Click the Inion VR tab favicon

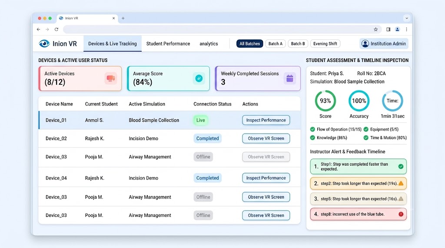click(61, 18)
